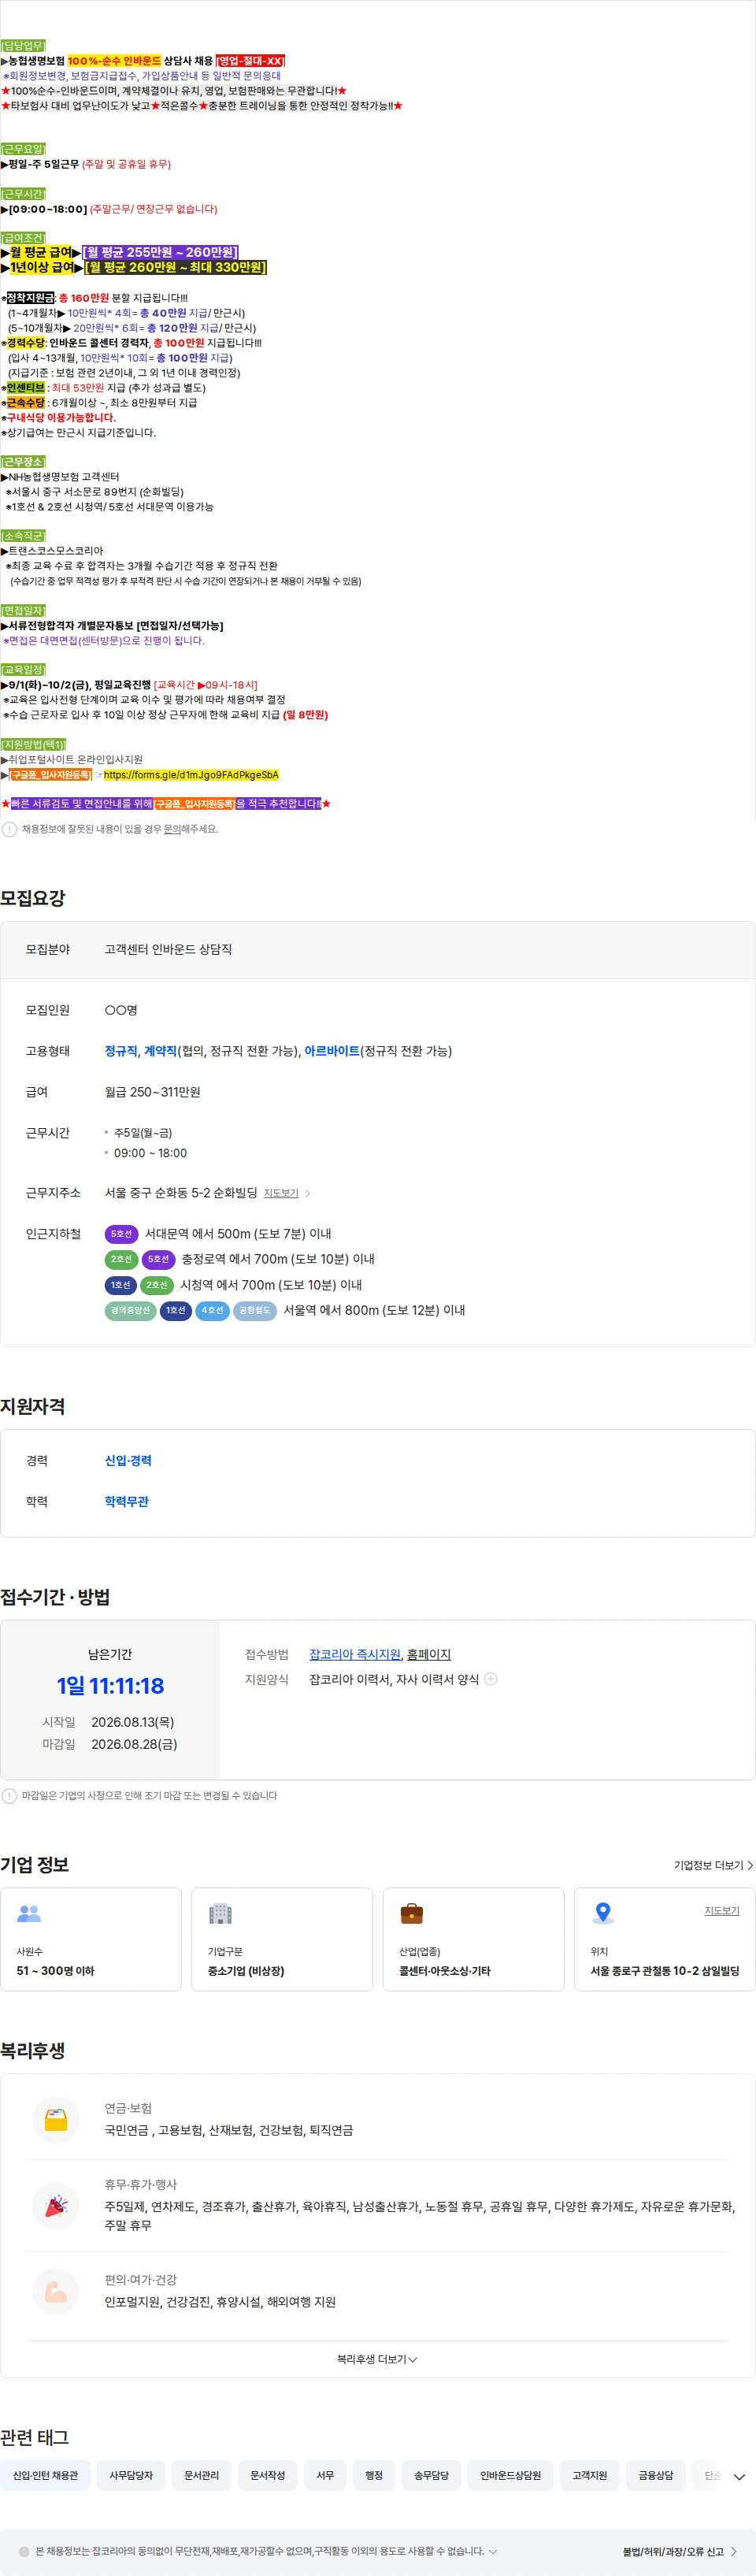Select the 서무 tag
The width and height of the screenshot is (756, 2576).
325,2475
